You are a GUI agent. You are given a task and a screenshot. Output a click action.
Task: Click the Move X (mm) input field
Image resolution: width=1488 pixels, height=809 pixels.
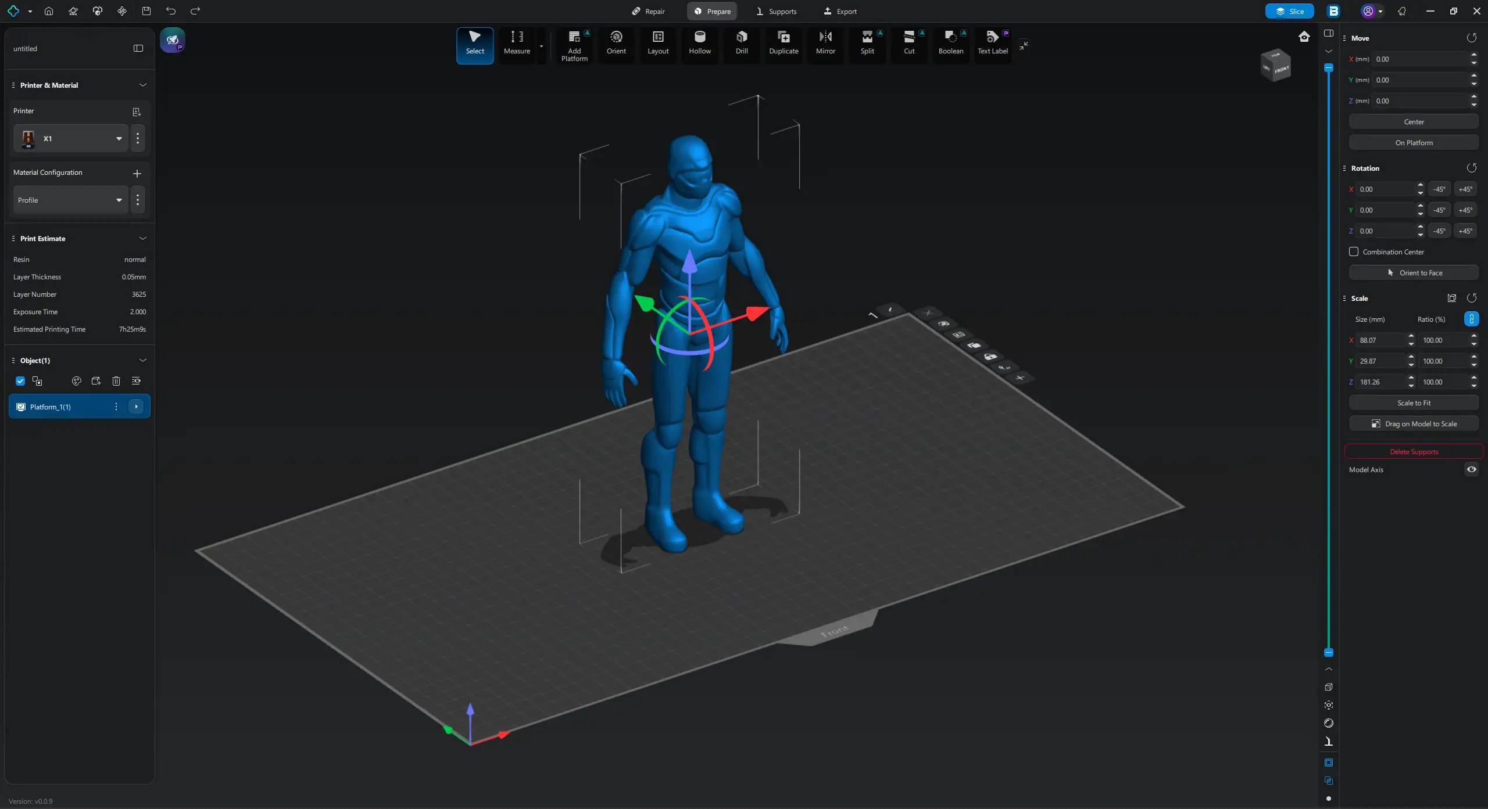point(1421,59)
